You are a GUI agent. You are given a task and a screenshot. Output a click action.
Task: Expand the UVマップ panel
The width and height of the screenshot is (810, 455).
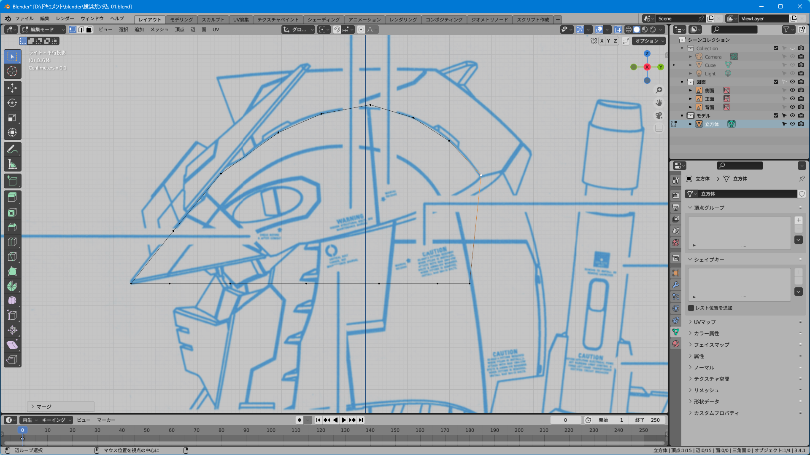tap(705, 322)
